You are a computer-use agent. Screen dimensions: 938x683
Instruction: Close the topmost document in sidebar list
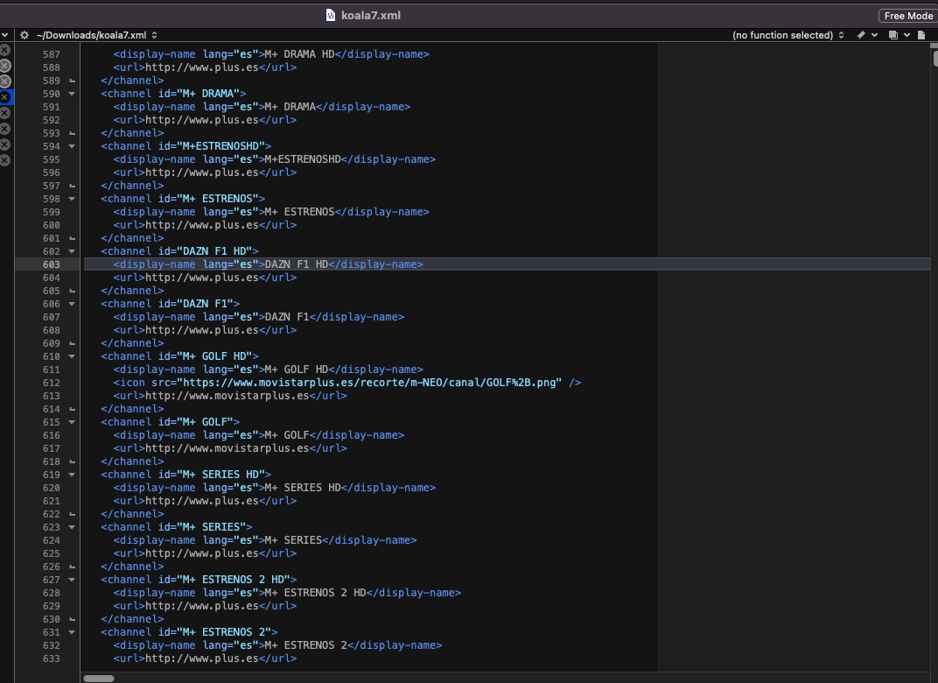tap(4, 50)
